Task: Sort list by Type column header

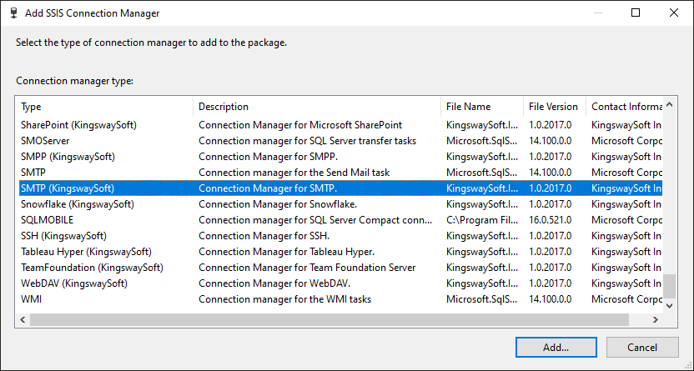Action: [104, 107]
